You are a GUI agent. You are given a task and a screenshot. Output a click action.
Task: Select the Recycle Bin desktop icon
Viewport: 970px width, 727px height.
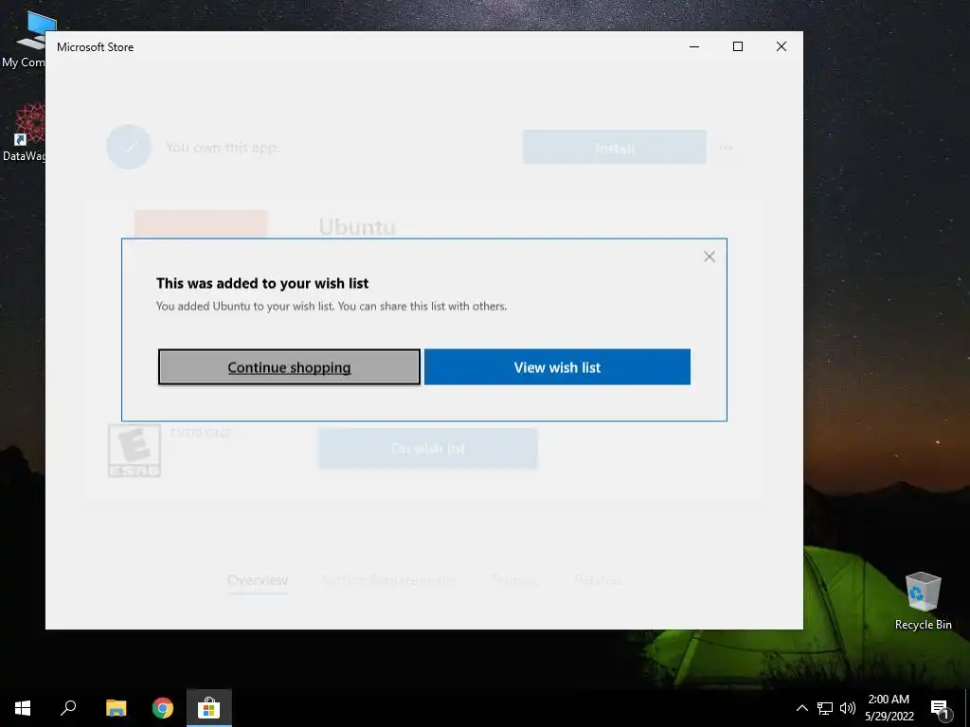[x=923, y=601]
